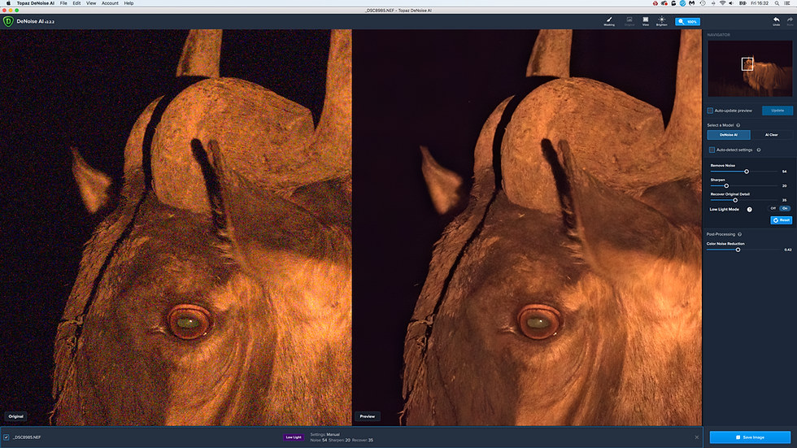Click the Navigator thumbnail viewport box

(747, 64)
